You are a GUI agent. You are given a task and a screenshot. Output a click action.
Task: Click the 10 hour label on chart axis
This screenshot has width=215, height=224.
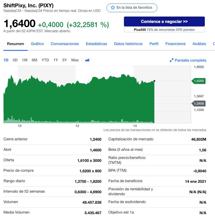[19, 126]
